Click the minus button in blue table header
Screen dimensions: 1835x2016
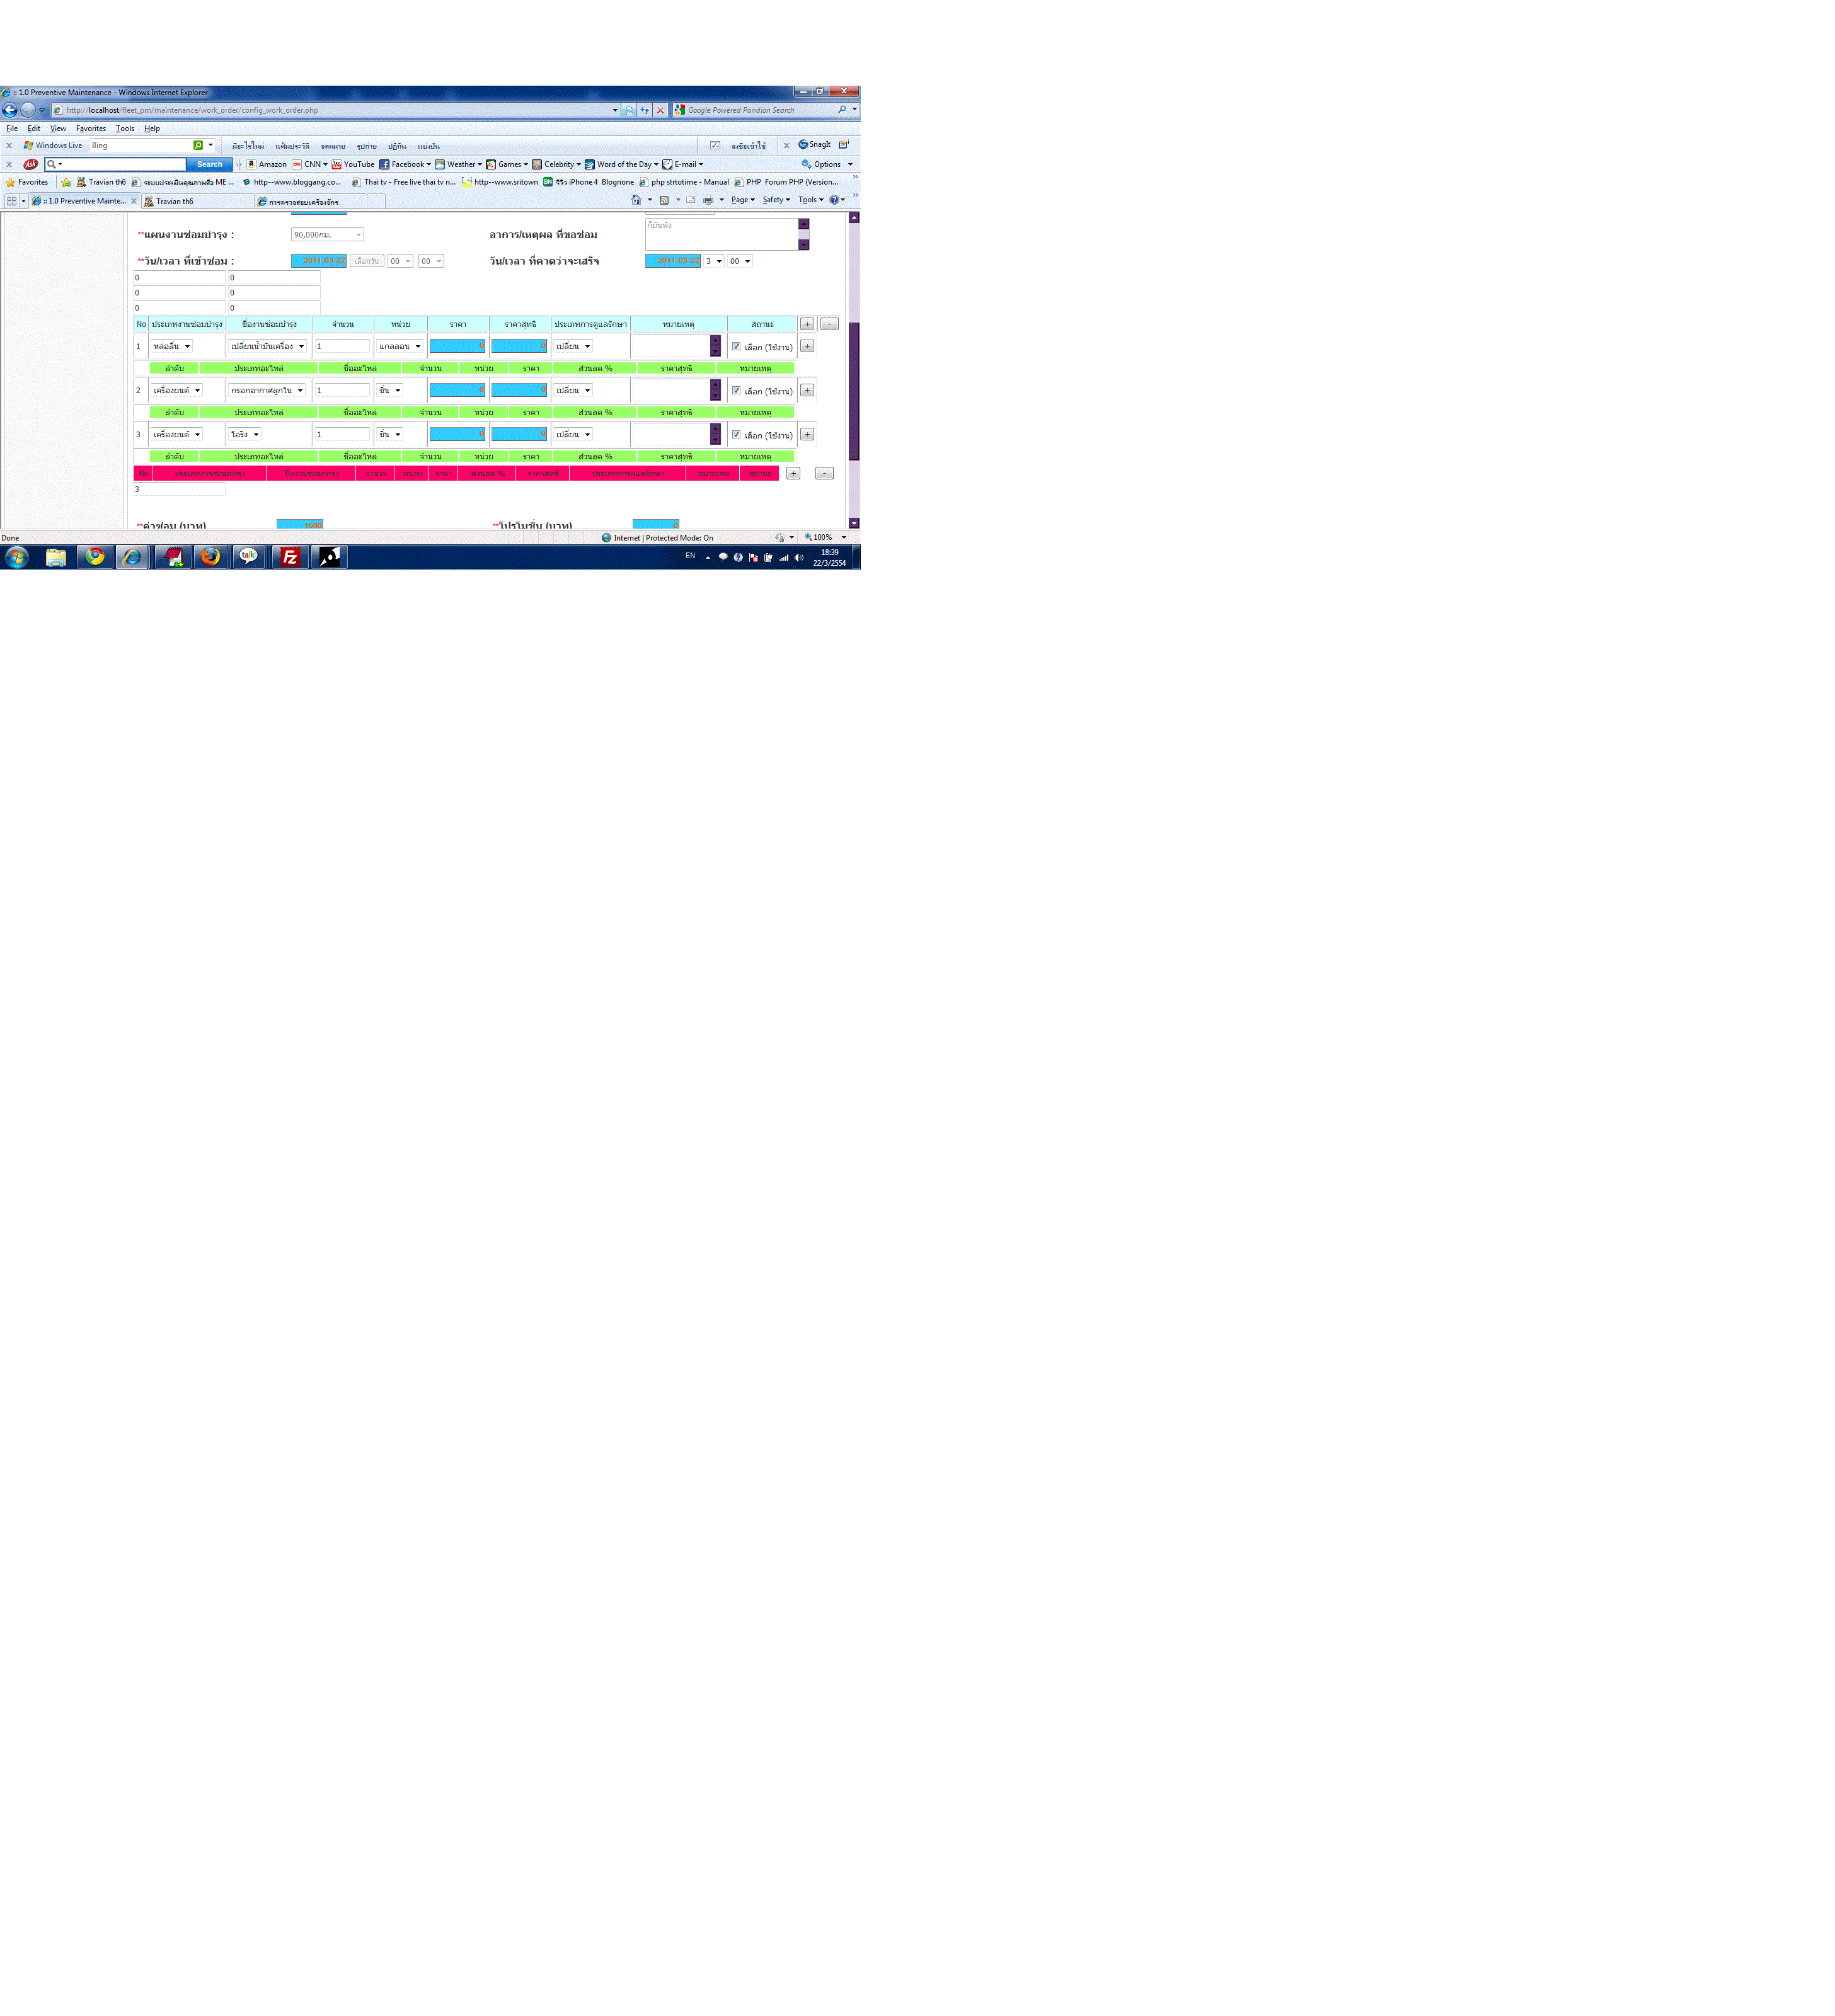[x=829, y=324]
